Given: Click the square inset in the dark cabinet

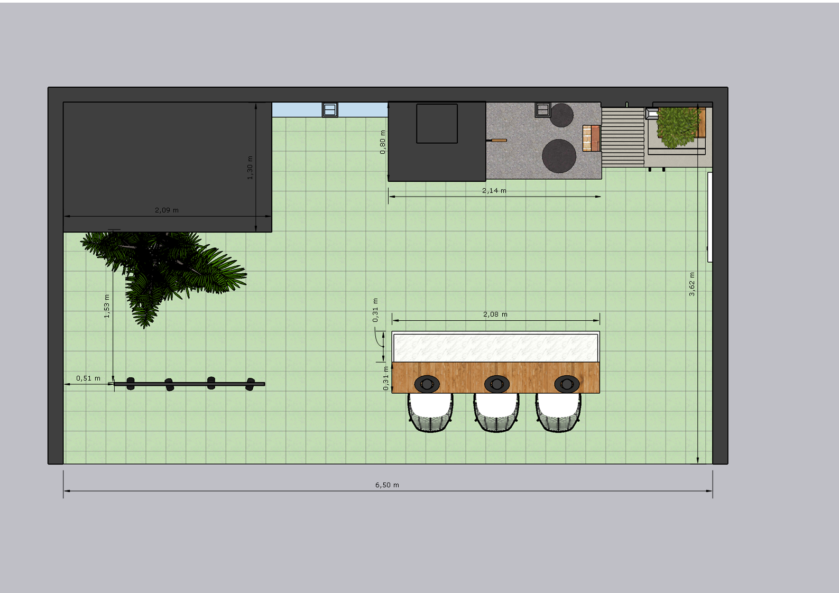Looking at the screenshot, I should 437,124.
